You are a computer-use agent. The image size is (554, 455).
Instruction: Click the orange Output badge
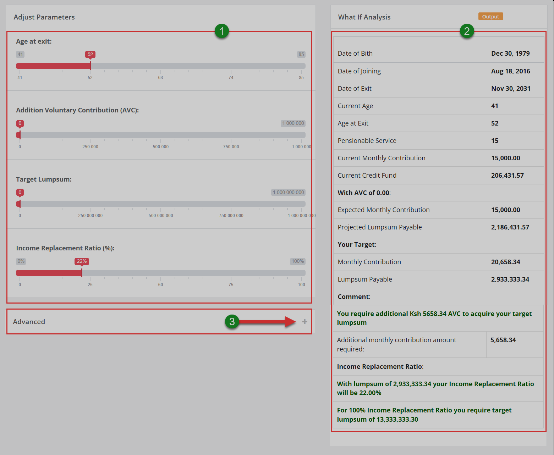click(x=490, y=17)
